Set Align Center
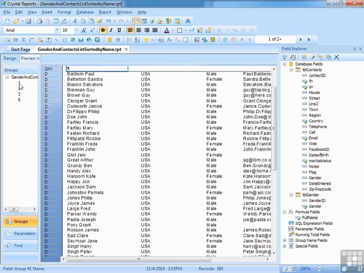This screenshot has height=273, width=364. click(x=139, y=30)
